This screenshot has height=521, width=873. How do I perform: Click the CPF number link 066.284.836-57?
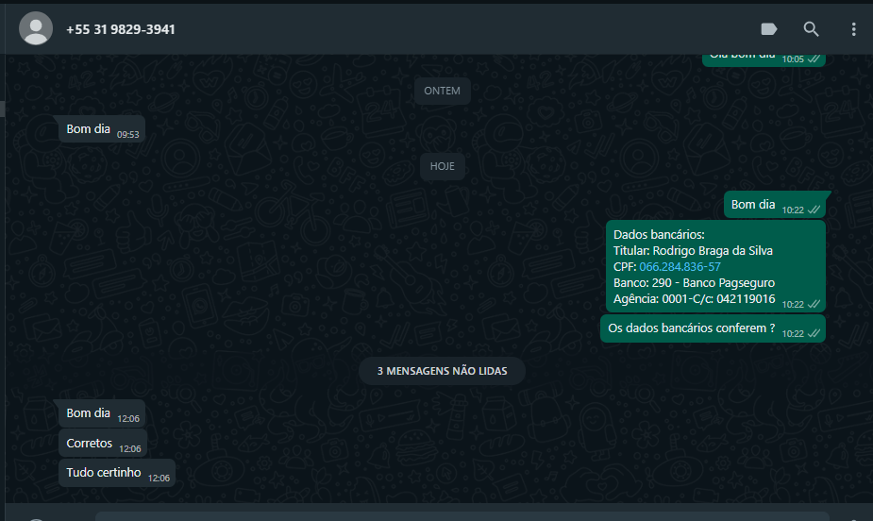coord(680,267)
